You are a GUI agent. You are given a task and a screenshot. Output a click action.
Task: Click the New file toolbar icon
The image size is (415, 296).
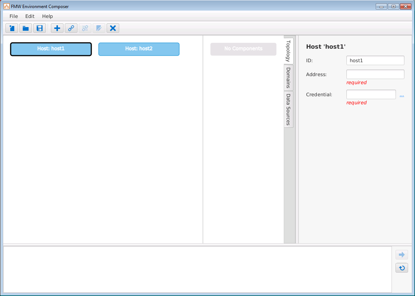pyautogui.click(x=12, y=28)
